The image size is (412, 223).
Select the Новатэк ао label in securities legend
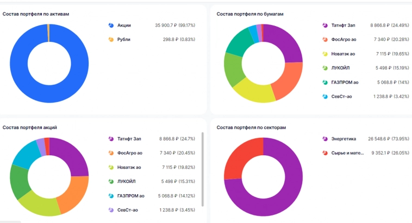point(344,54)
